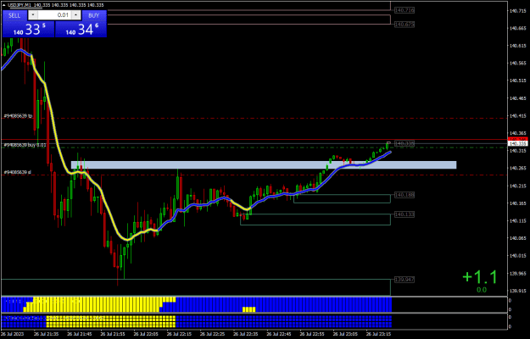The image size is (530, 339).
Task: Increase trade volume with the up arrow
Action: coord(76,15)
